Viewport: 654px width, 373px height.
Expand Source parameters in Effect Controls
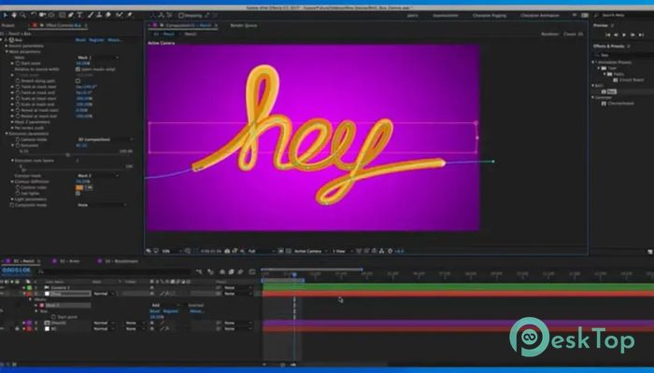(x=7, y=46)
